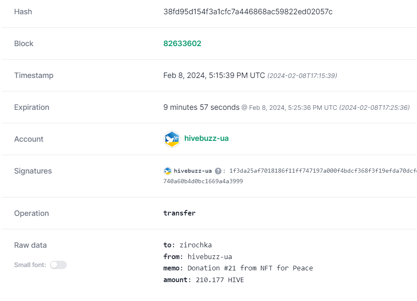Click the zirochka recipient value
Viewport: 417px width, 301px height.
(196, 245)
